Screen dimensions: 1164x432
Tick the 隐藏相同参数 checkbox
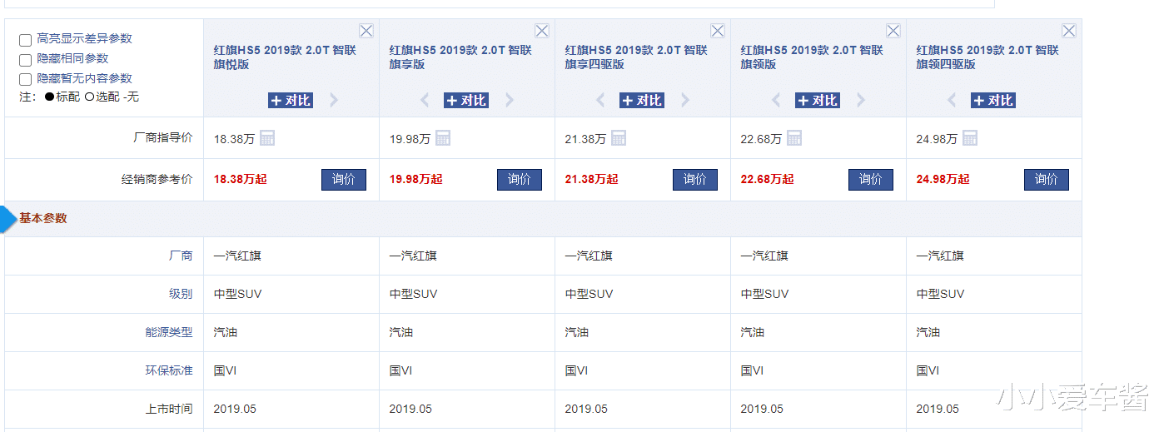pyautogui.click(x=26, y=60)
